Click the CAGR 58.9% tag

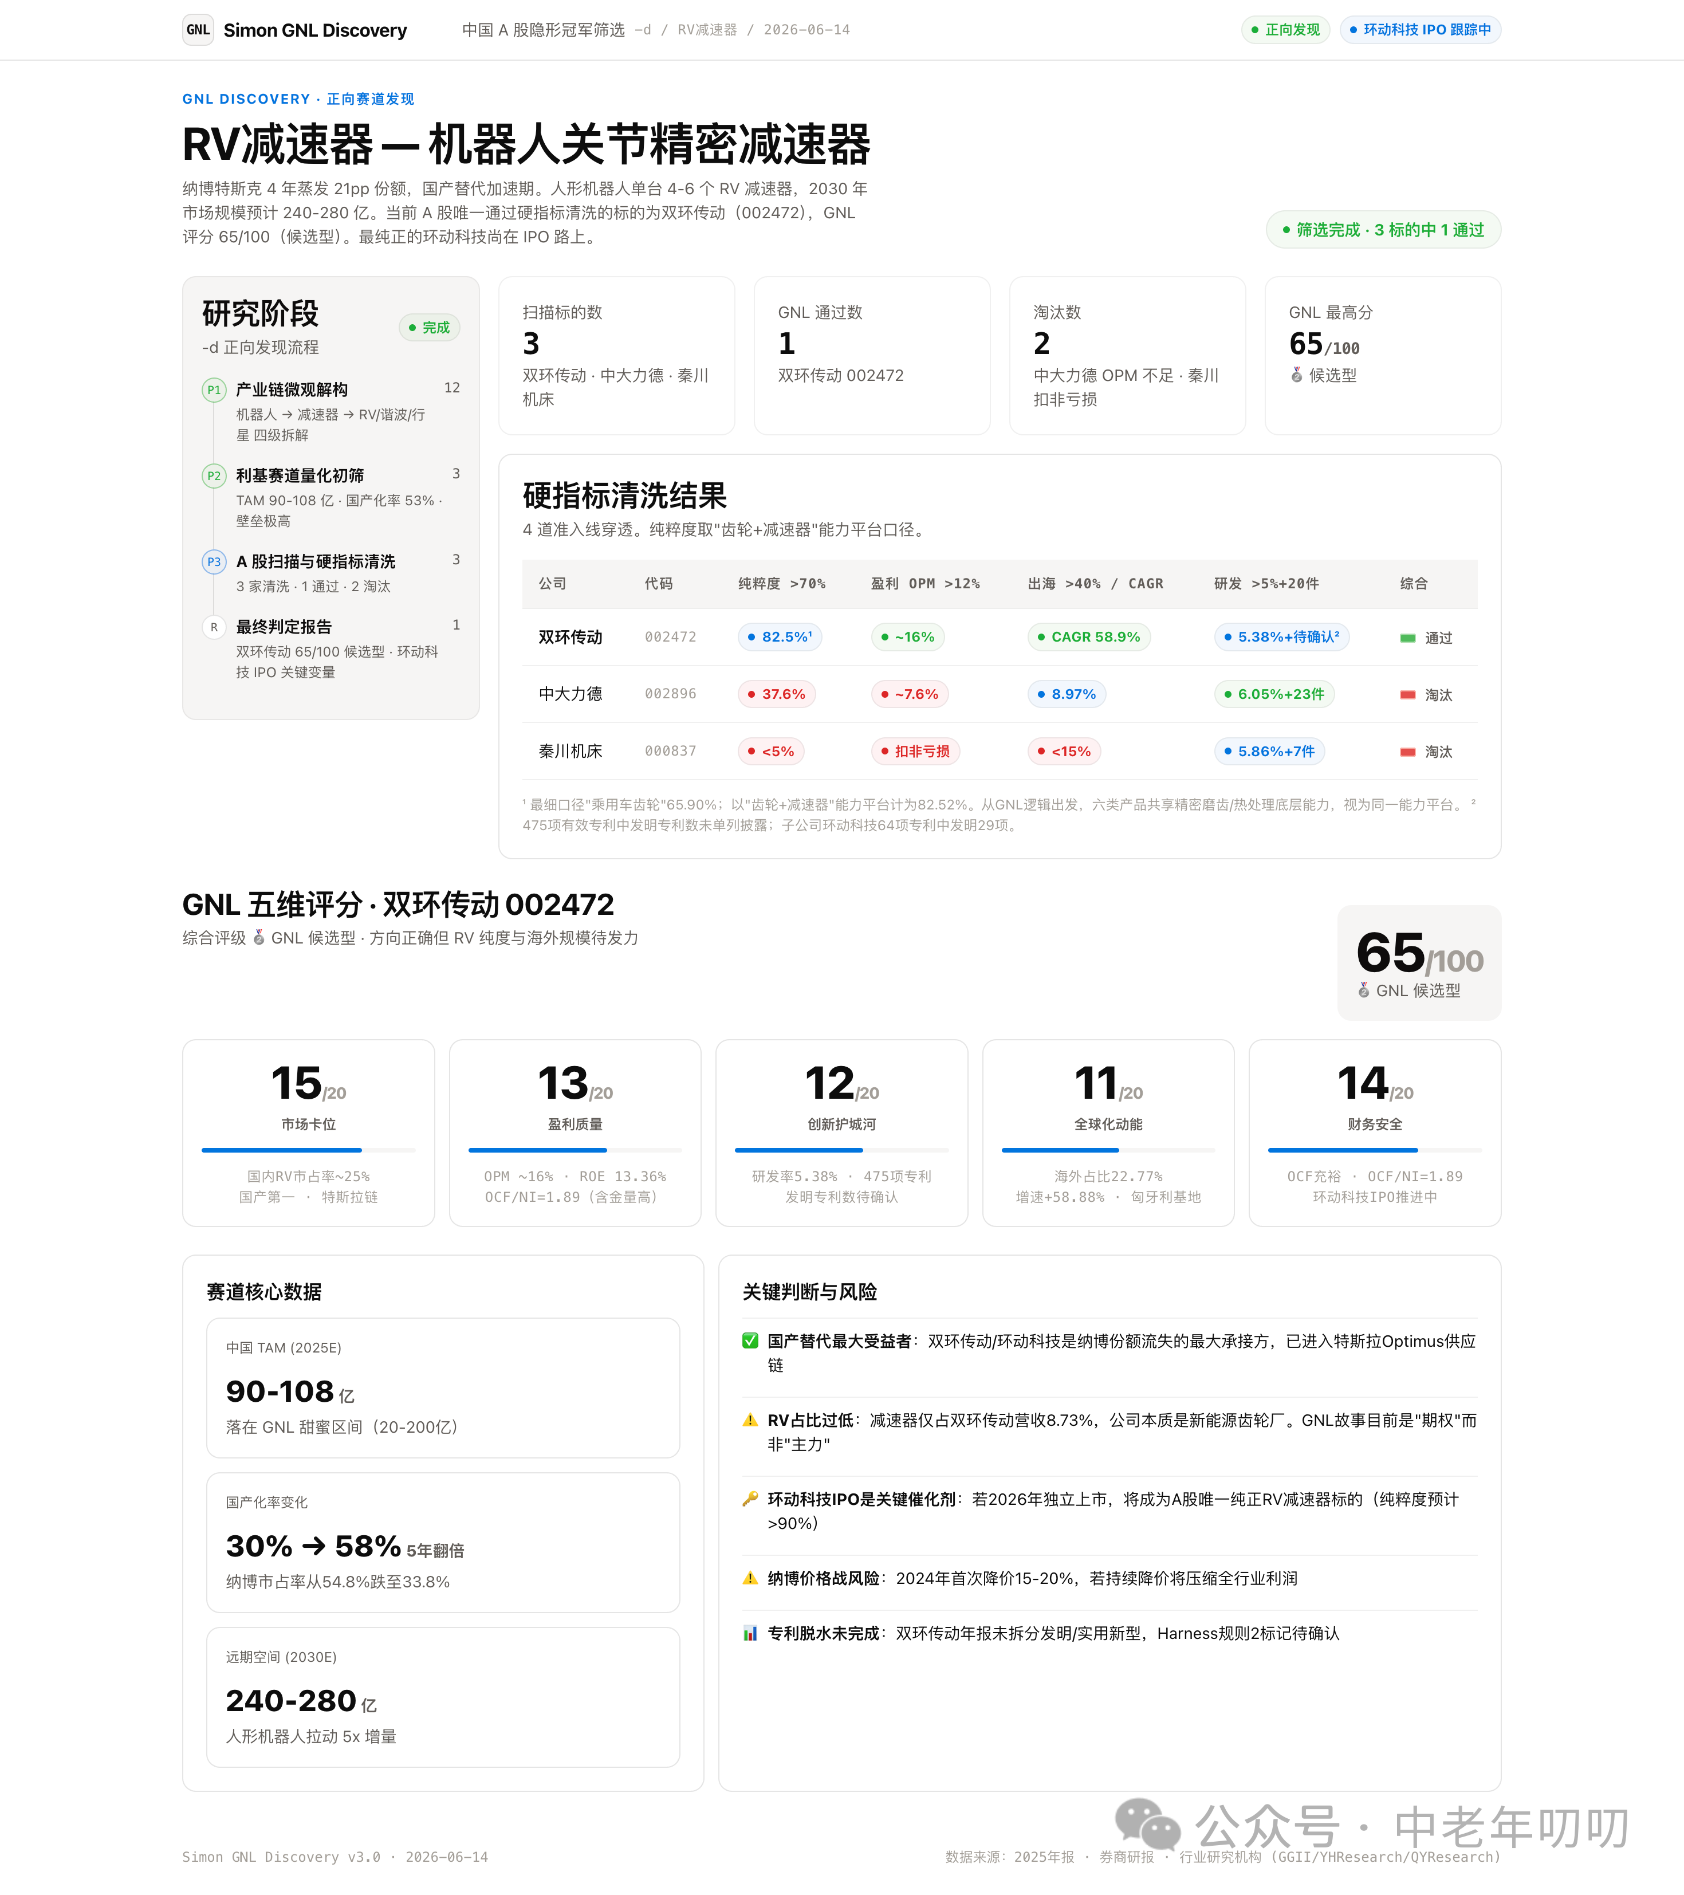[x=1089, y=637]
